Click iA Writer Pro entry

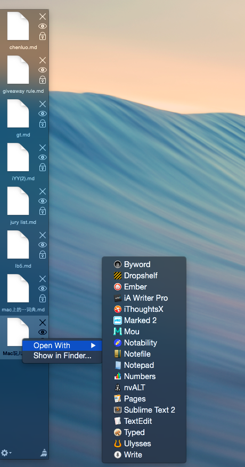(x=144, y=298)
